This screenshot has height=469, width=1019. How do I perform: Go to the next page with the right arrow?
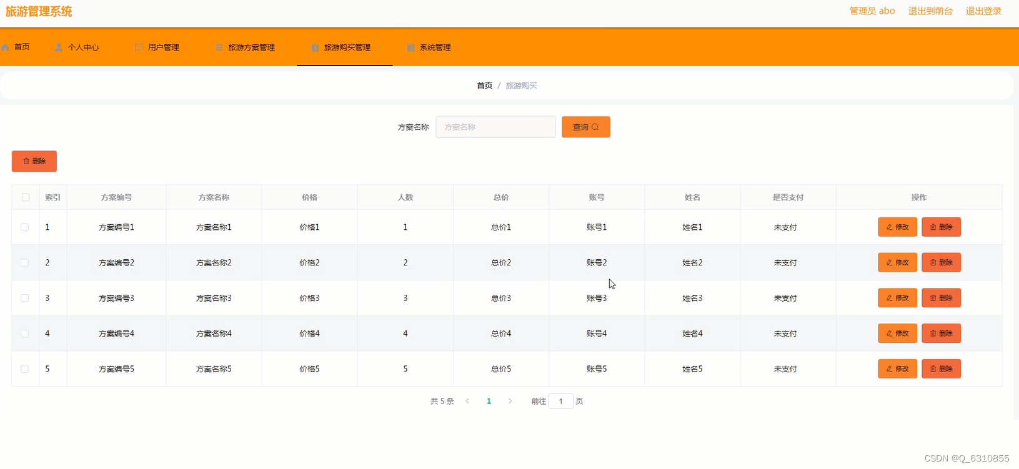[510, 401]
